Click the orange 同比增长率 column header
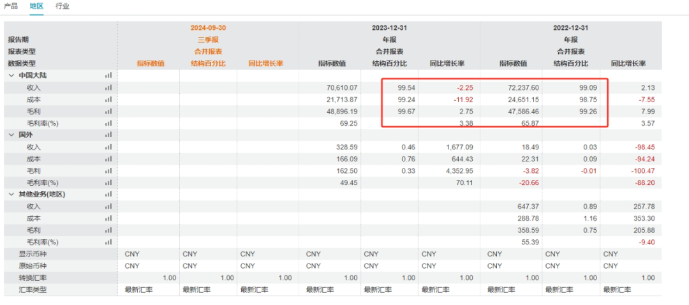This screenshot has height=305, width=689. click(266, 64)
